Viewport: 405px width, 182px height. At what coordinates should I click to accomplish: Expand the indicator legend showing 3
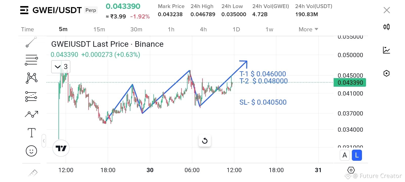61,67
